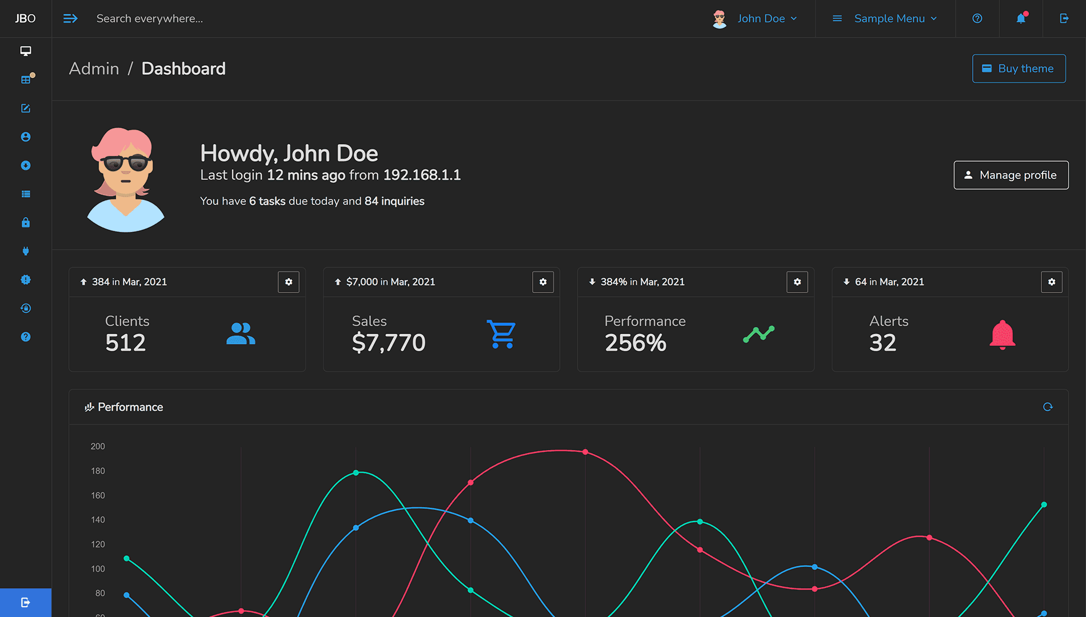Screen dimensions: 1086x617
Task: Open the Forms edit icon in sidebar
Action: coord(26,108)
